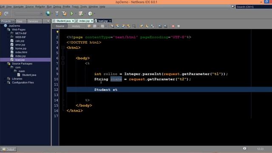The image size is (272, 153).
Task: Switch to index.jsp editor tab
Action: point(84,21)
